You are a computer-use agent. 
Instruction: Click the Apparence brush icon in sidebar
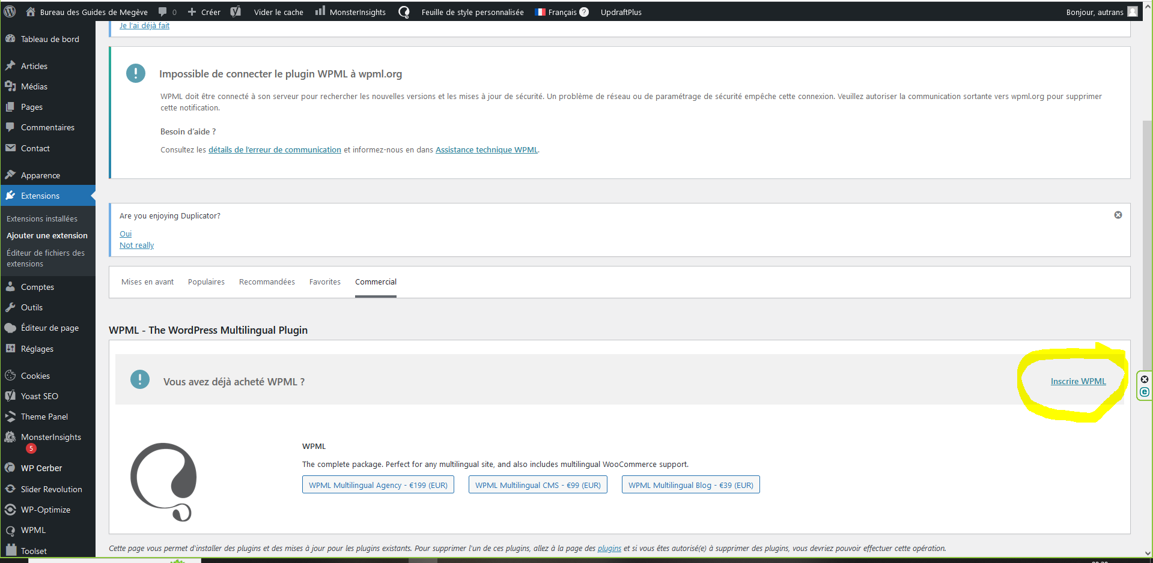coord(10,175)
